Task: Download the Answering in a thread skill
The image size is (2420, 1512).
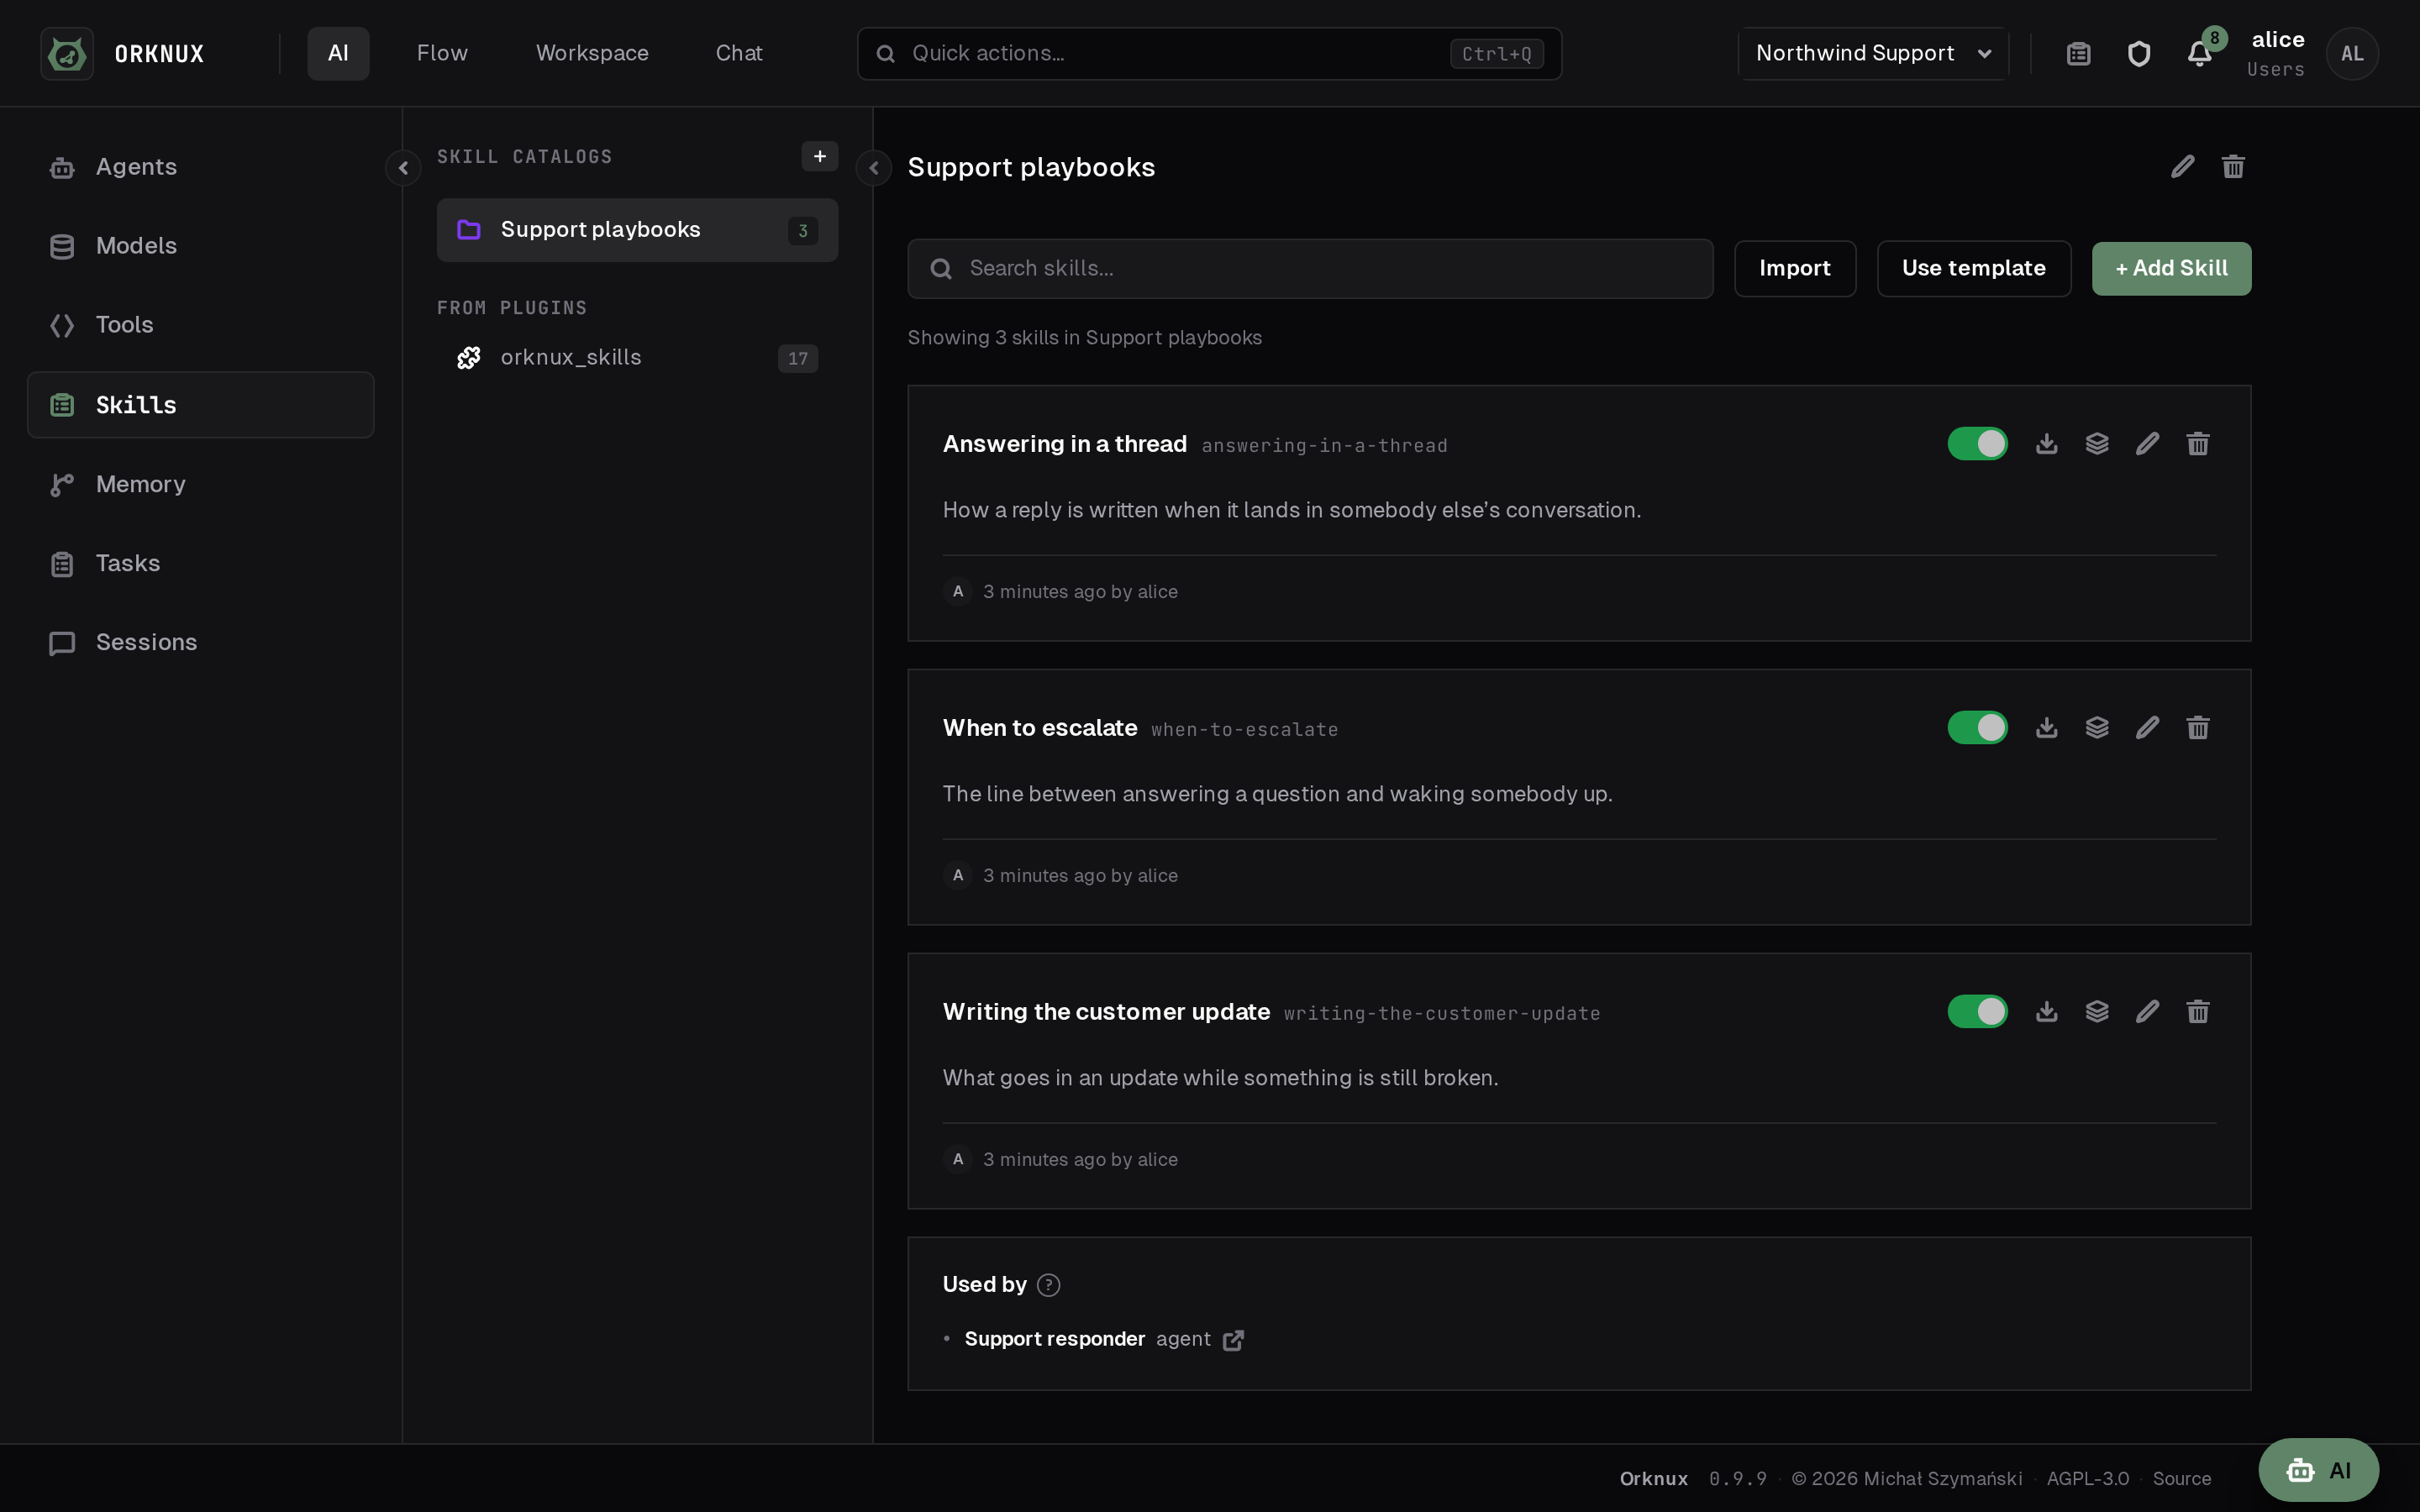Action: [2046, 443]
